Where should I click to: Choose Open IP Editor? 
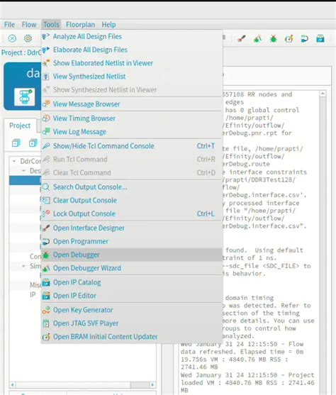tap(132, 296)
